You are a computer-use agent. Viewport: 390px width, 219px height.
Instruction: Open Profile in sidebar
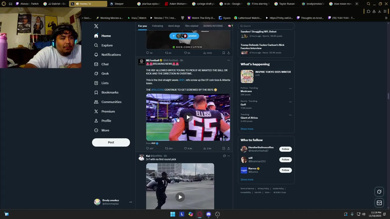pos(103,121)
